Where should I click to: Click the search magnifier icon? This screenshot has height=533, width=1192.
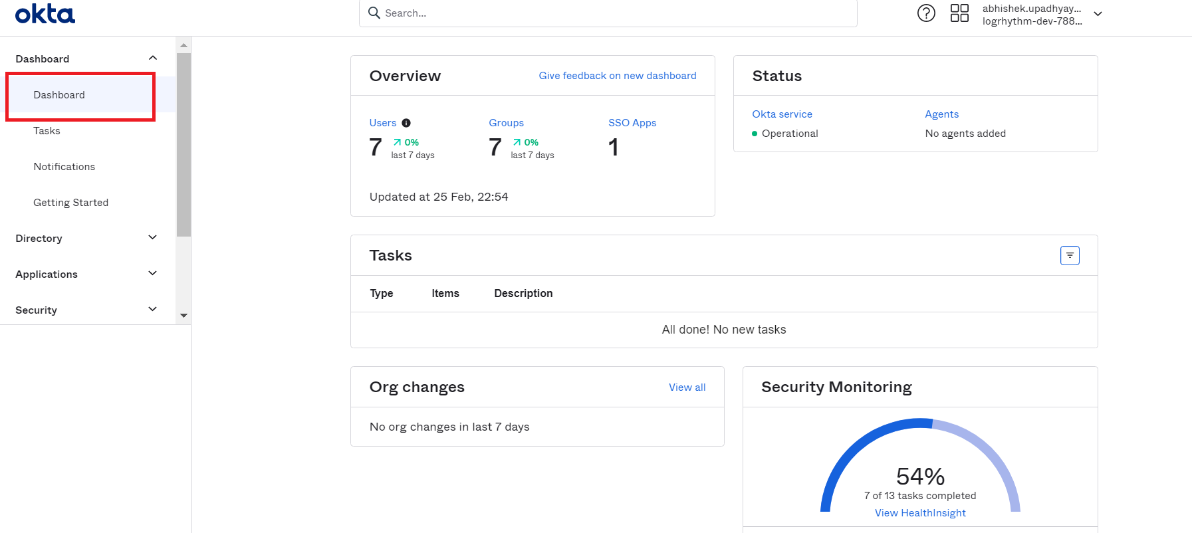click(x=374, y=13)
